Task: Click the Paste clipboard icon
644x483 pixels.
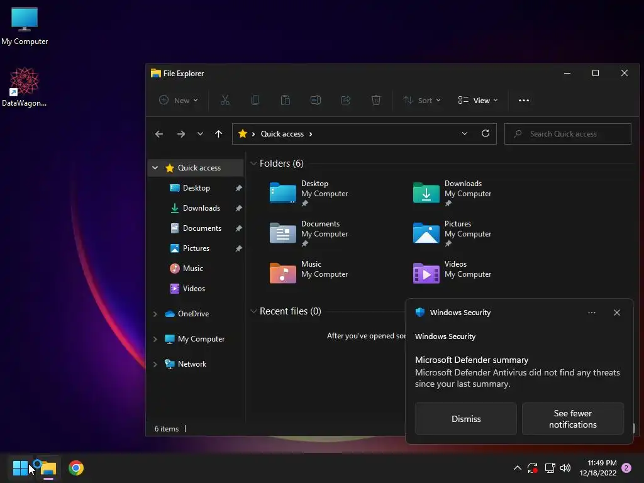Action: pos(286,100)
